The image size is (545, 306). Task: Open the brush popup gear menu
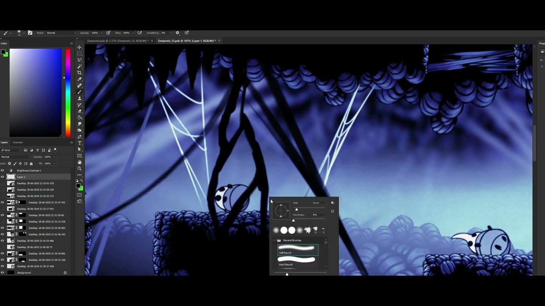click(333, 203)
